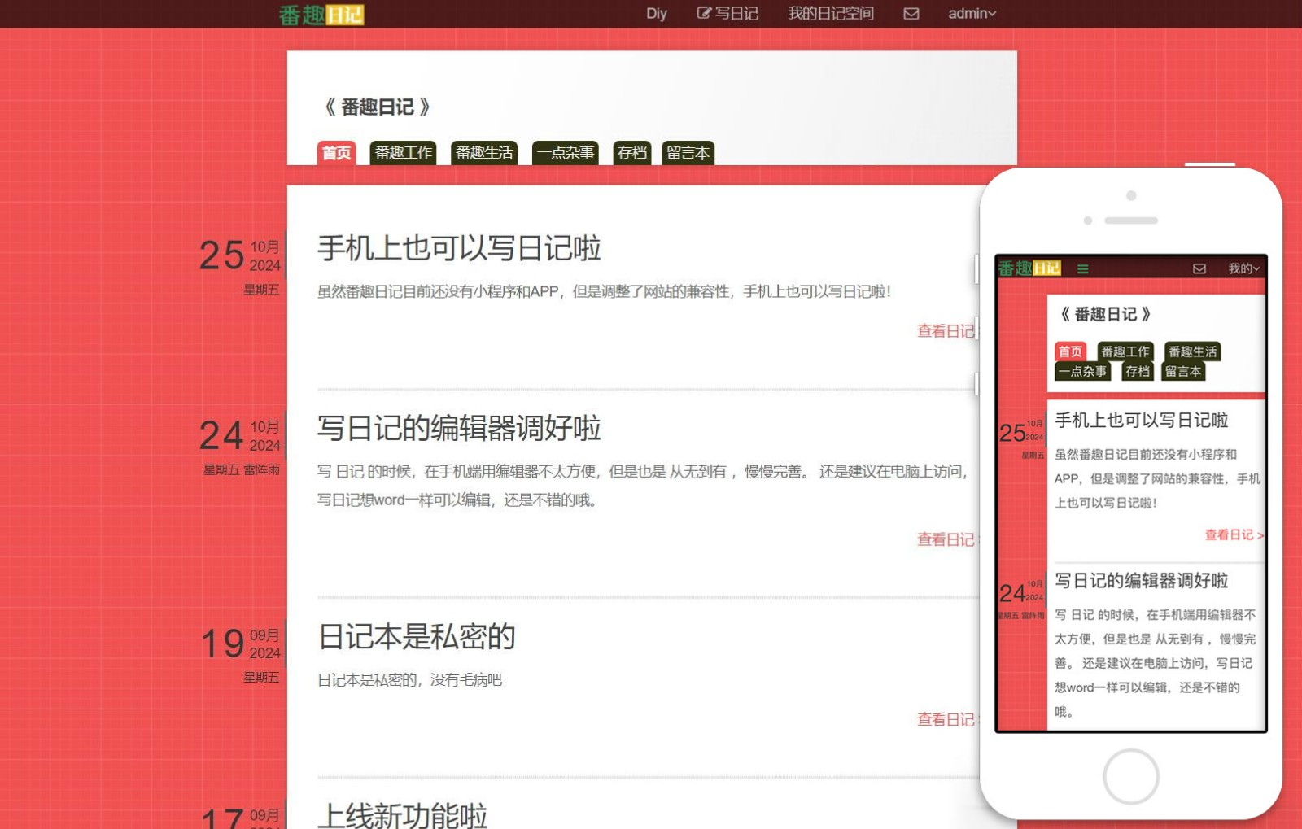Viewport: 1302px width, 829px height.
Task: Click the 番趣日记 logo in top bar
Action: 321,15
